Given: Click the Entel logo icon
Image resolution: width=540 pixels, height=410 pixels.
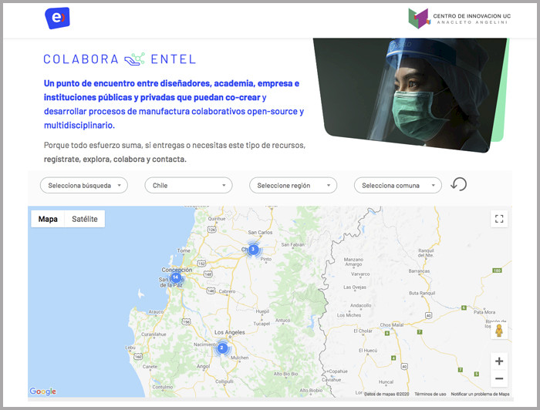Looking at the screenshot, I should point(57,18).
